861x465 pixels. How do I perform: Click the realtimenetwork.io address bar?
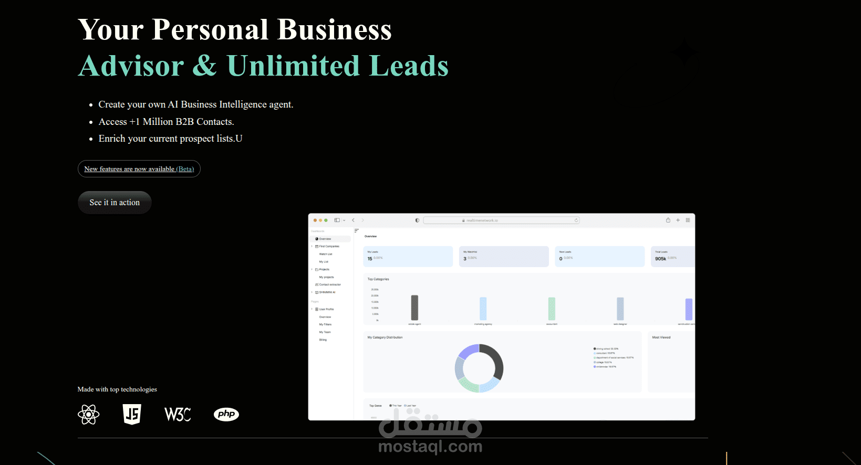pyautogui.click(x=502, y=220)
